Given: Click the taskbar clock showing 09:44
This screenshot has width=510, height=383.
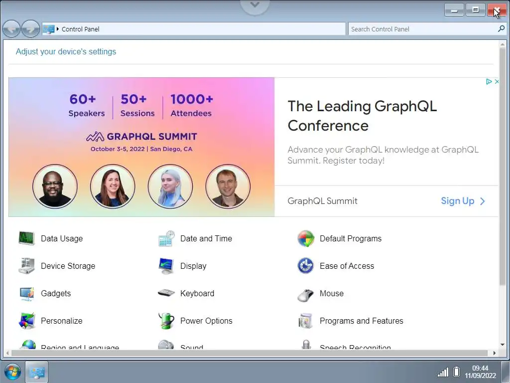Looking at the screenshot, I should [481, 372].
